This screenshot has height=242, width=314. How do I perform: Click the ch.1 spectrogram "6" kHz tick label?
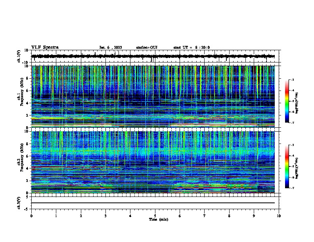[28, 91]
